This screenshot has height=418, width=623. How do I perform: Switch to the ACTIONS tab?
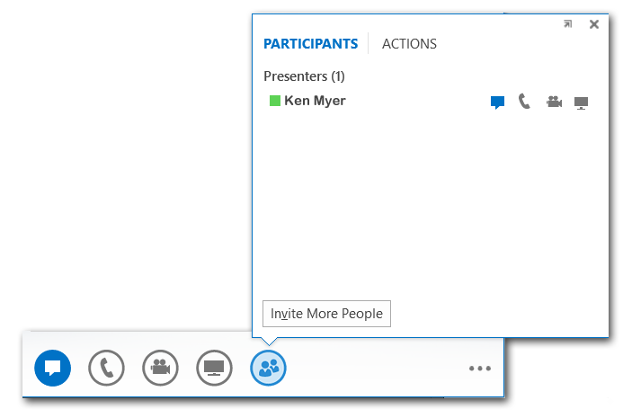point(409,43)
